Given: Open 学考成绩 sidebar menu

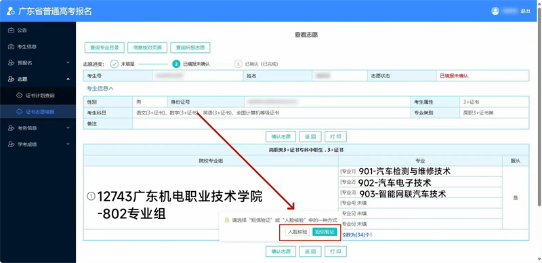Looking at the screenshot, I should (38, 144).
